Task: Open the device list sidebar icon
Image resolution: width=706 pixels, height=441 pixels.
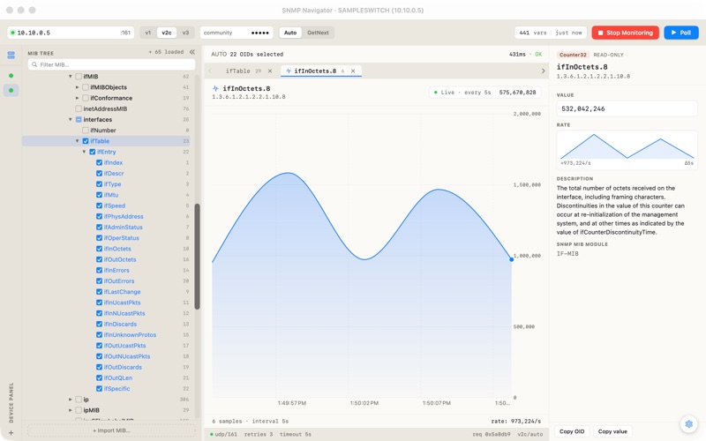Action: [x=11, y=55]
